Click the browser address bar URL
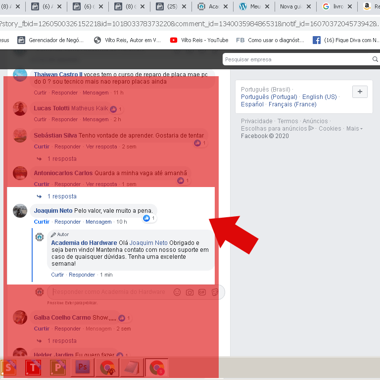 tap(190, 24)
